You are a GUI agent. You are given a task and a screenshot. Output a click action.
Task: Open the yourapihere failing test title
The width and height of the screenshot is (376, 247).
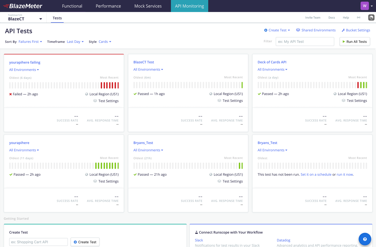pyautogui.click(x=25, y=62)
